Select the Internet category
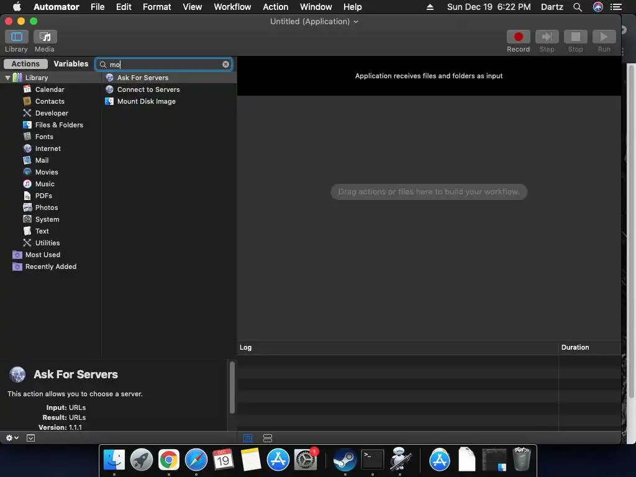636x477 pixels. pyautogui.click(x=50, y=148)
